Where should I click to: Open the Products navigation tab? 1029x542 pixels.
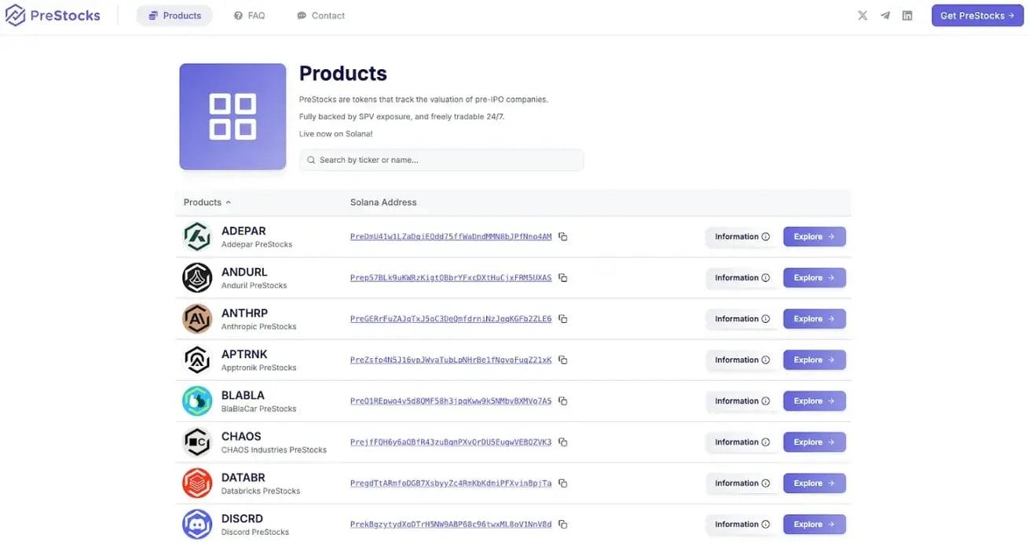click(x=174, y=16)
